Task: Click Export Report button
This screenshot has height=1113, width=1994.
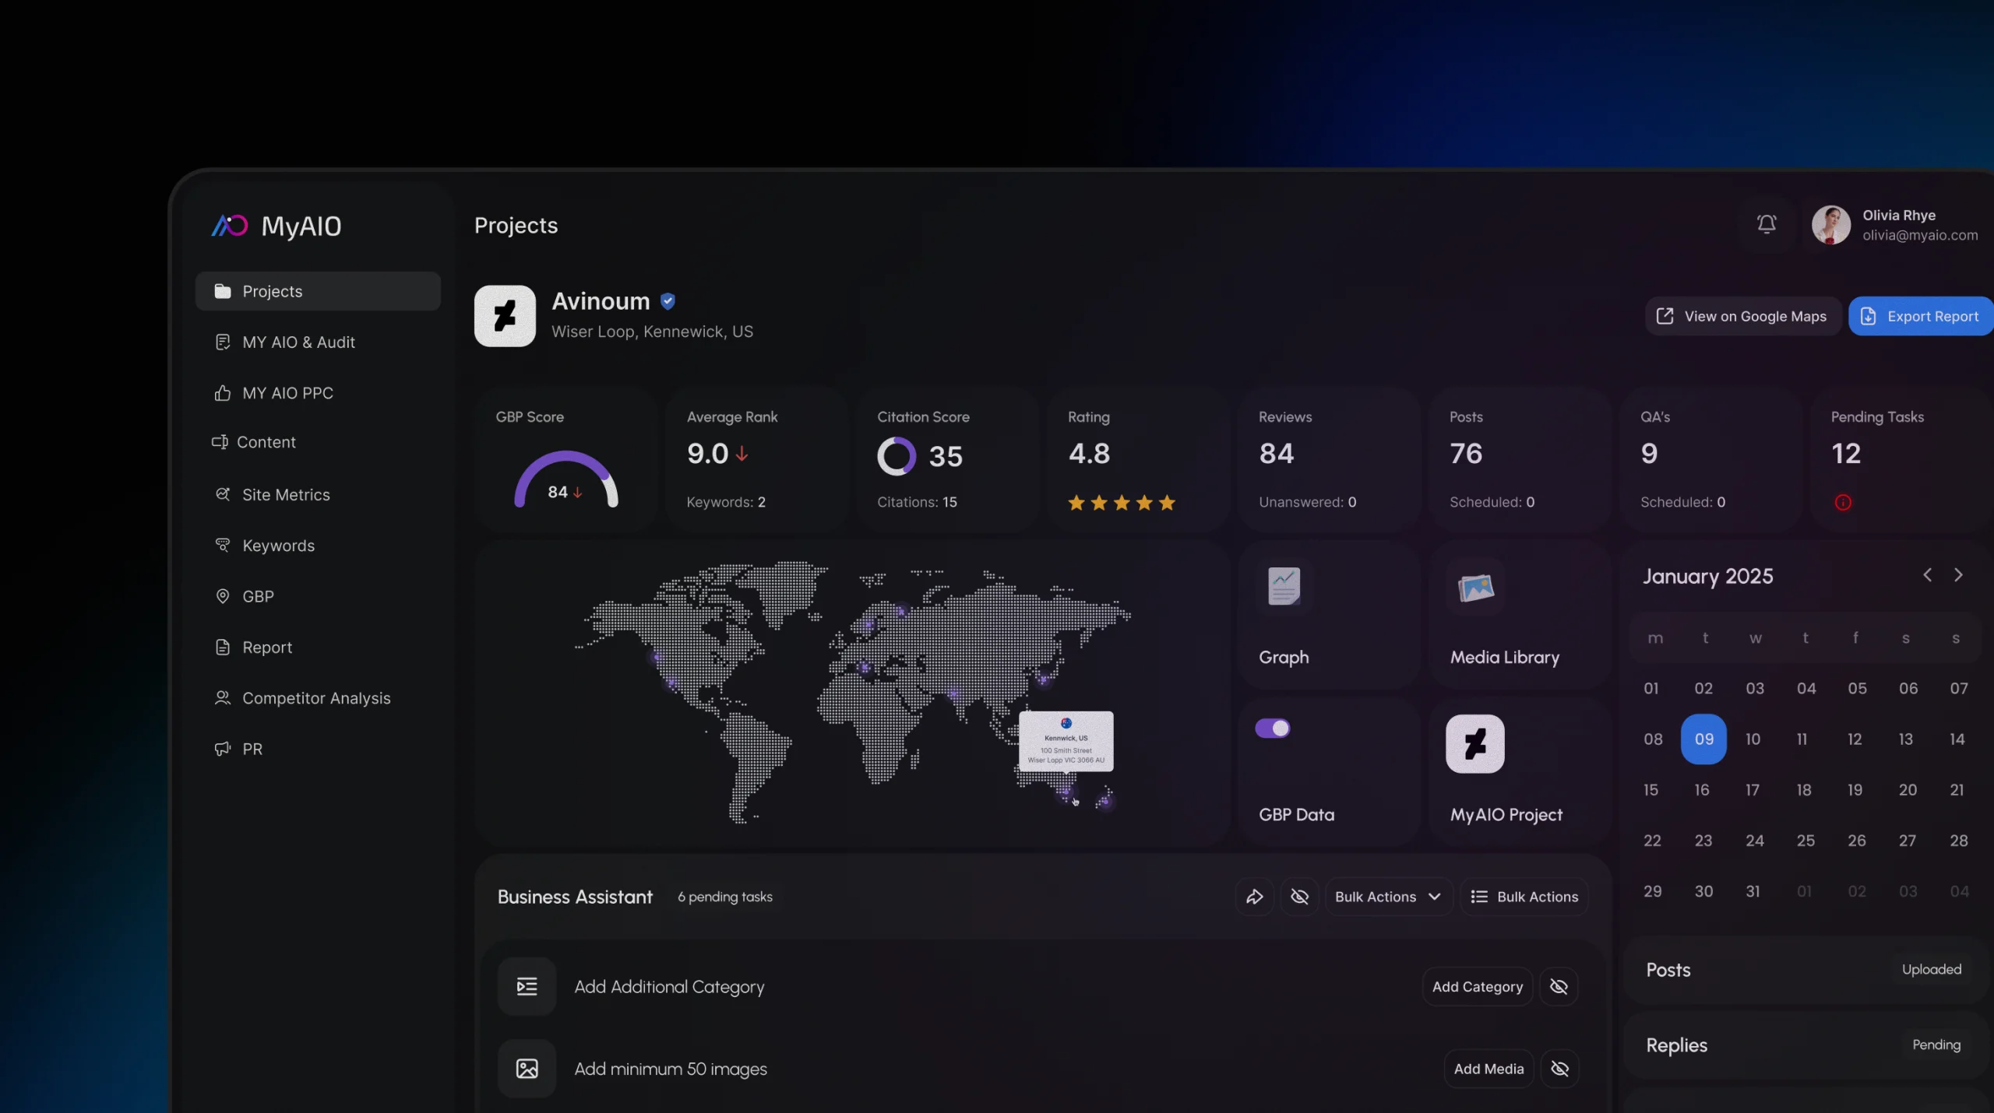Action: (1921, 316)
